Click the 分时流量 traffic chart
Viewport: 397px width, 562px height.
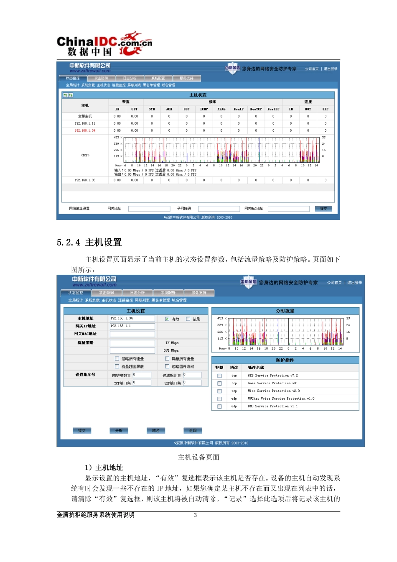[285, 333]
